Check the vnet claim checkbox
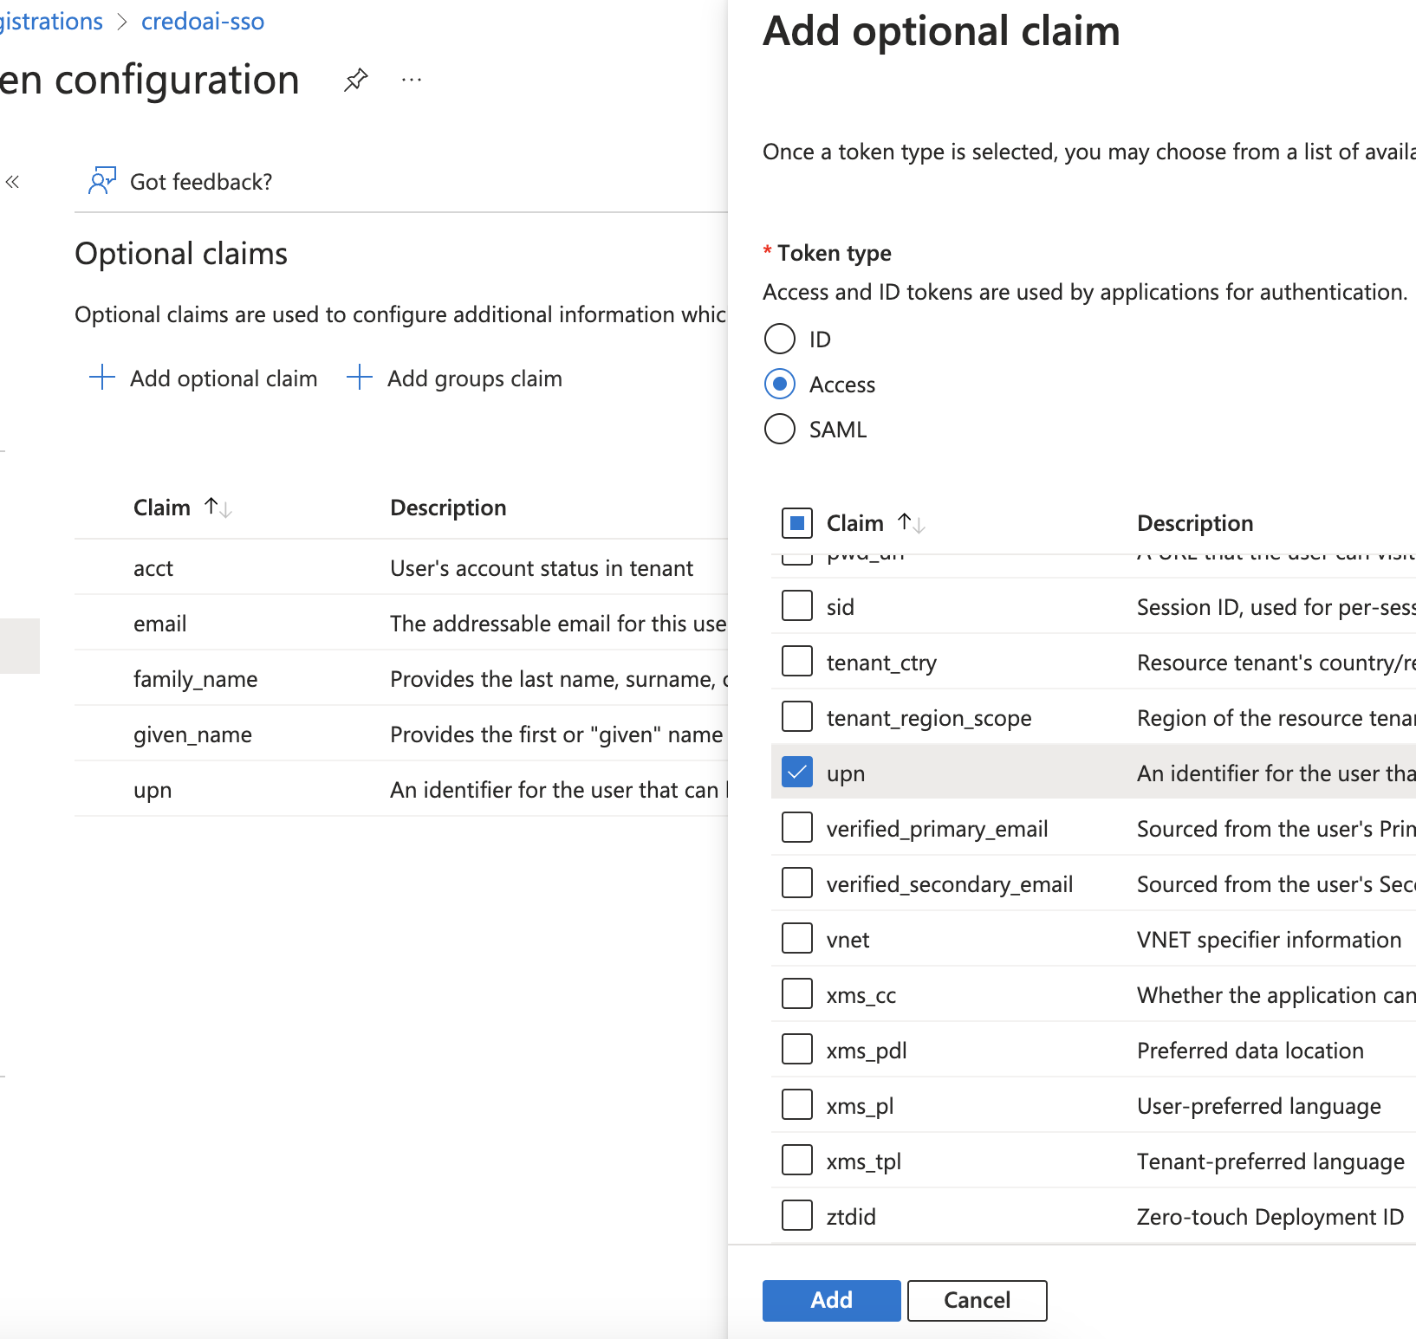 coord(797,938)
